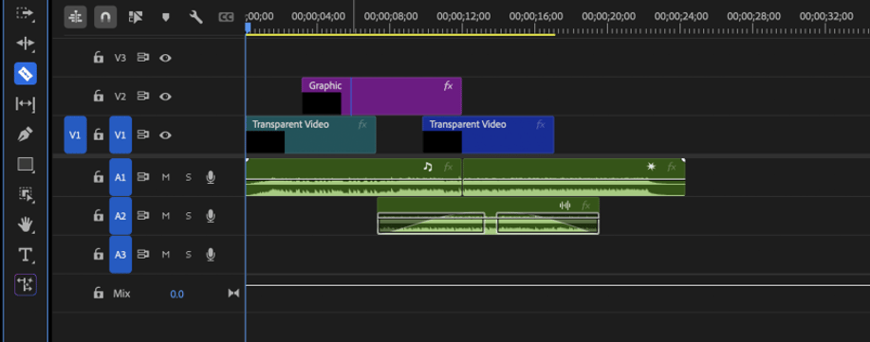Open Timeline Display Settings wrench
870x342 pixels.
click(195, 18)
